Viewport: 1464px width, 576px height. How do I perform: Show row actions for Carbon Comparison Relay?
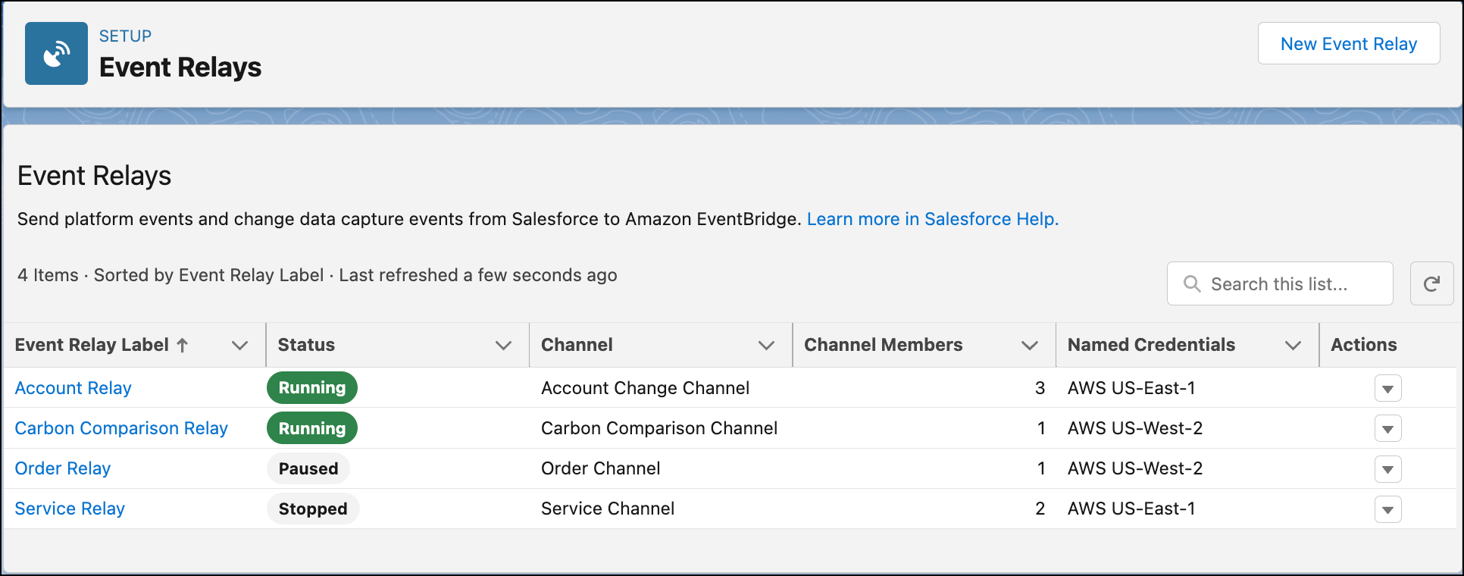pyautogui.click(x=1387, y=429)
